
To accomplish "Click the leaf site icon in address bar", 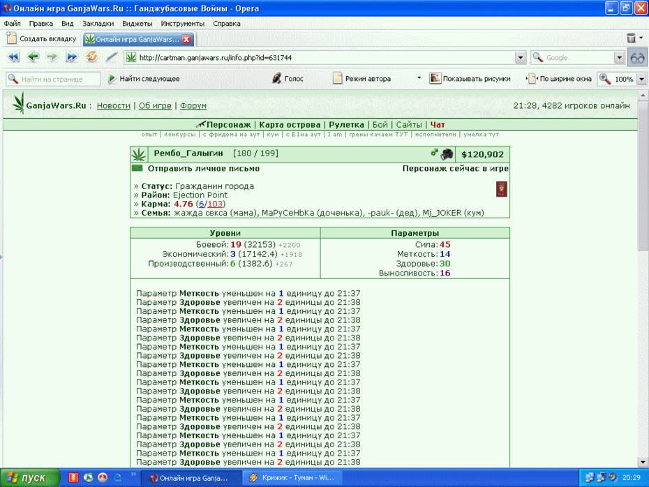I will point(131,57).
